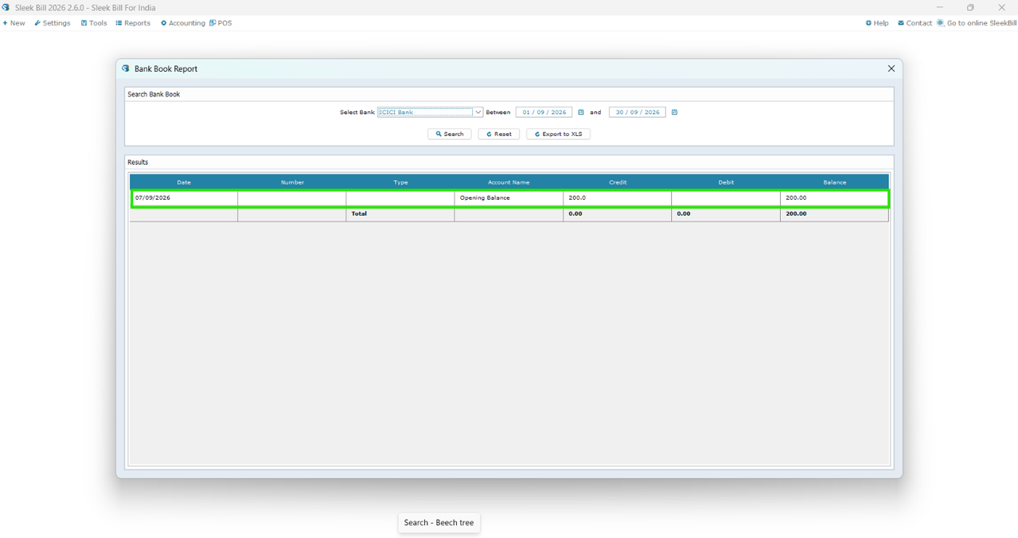Select the 200.00 balance in the Opening Balance row
The image size is (1018, 538).
[834, 198]
